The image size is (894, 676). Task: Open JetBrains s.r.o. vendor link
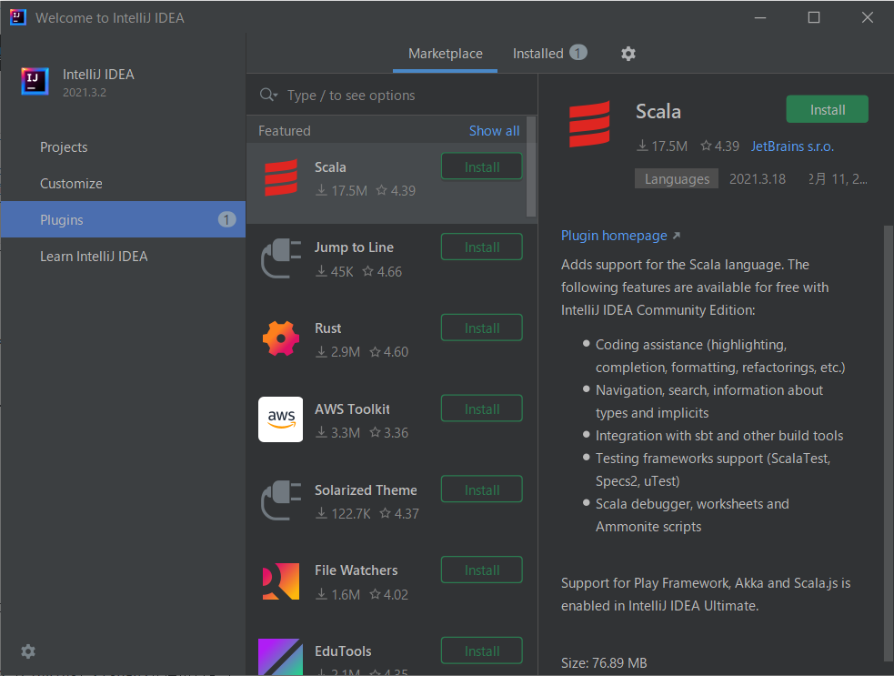click(792, 146)
